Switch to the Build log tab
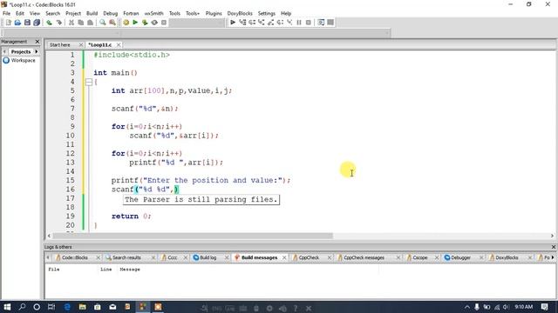 tap(208, 257)
